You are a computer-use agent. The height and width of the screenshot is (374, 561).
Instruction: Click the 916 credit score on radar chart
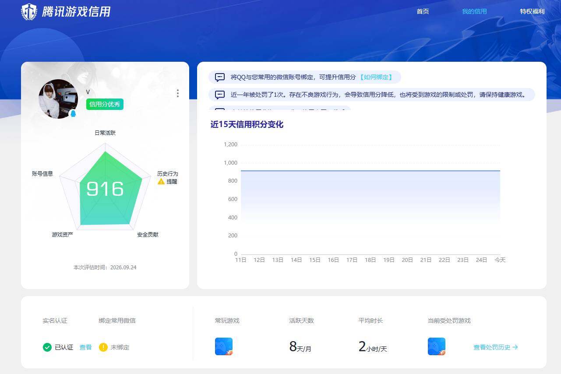(105, 189)
